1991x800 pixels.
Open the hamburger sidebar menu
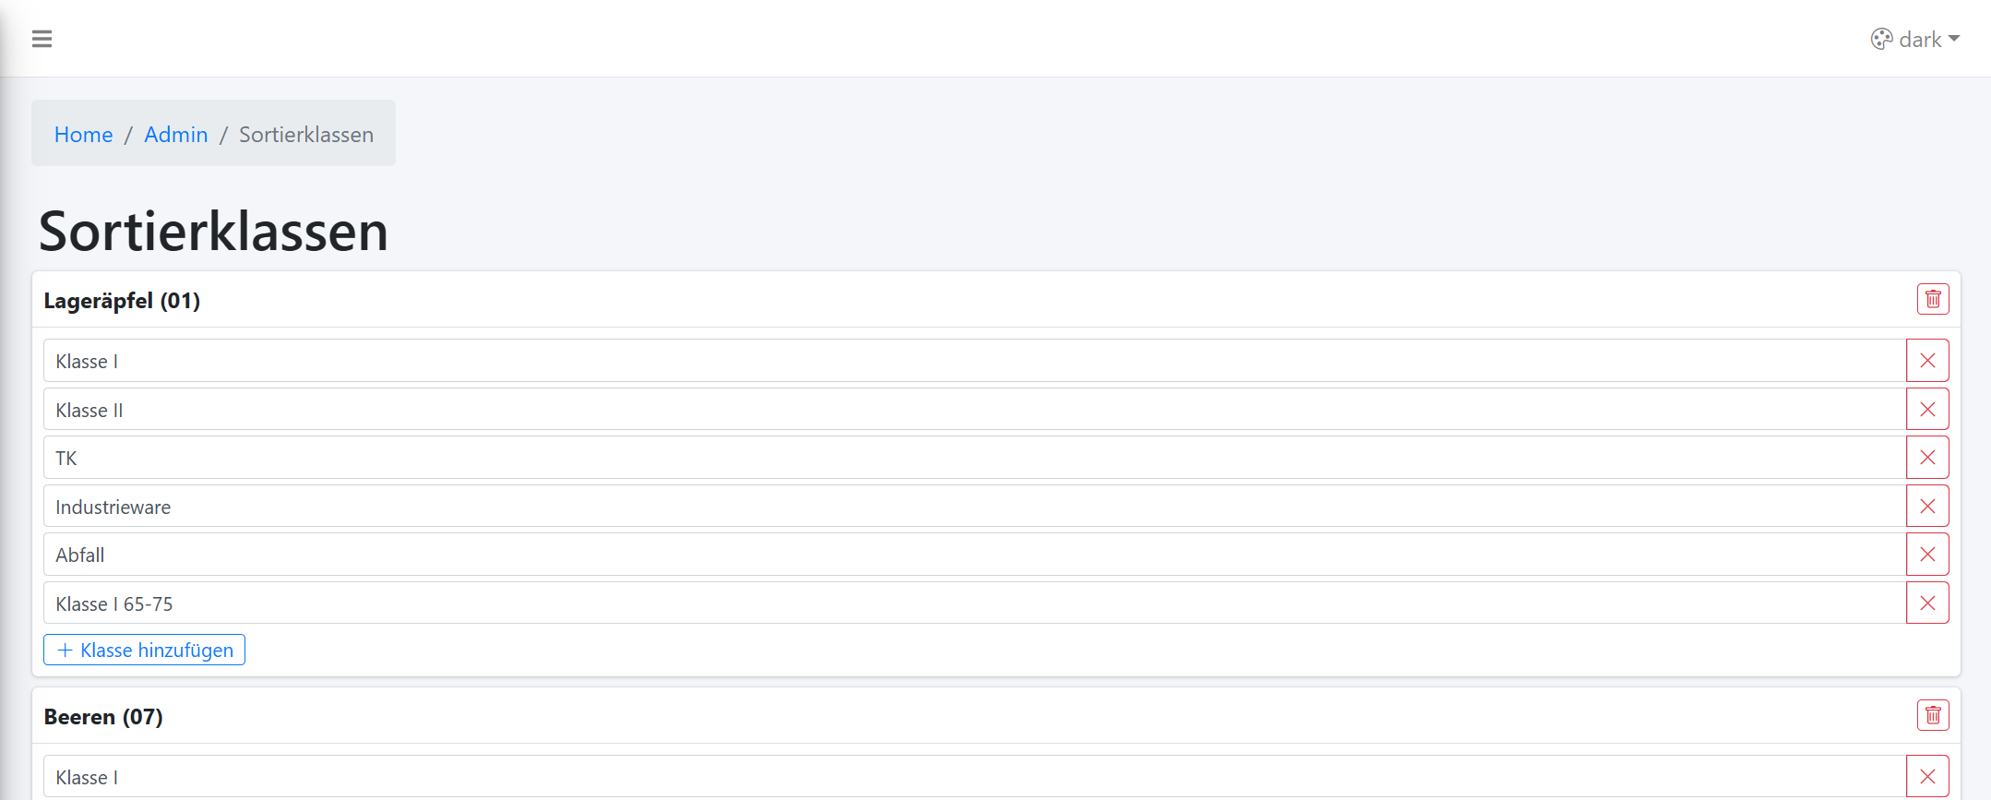click(42, 39)
